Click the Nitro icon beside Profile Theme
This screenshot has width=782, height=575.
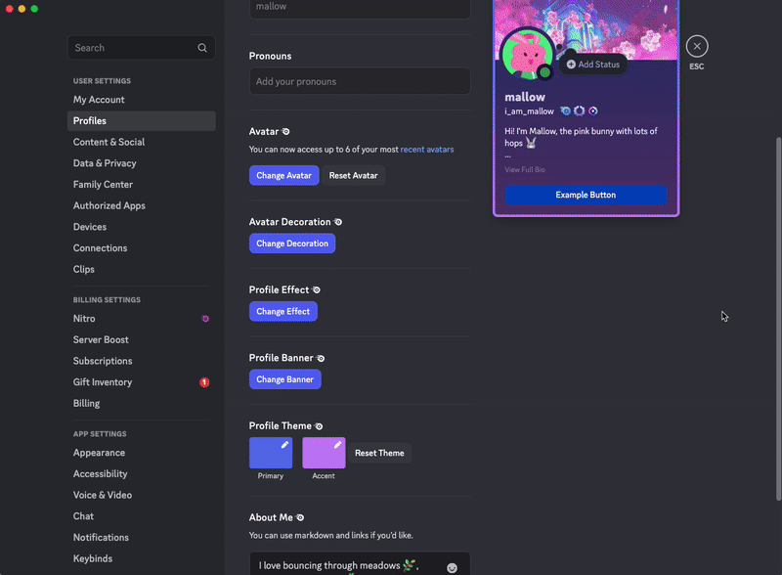click(x=319, y=426)
